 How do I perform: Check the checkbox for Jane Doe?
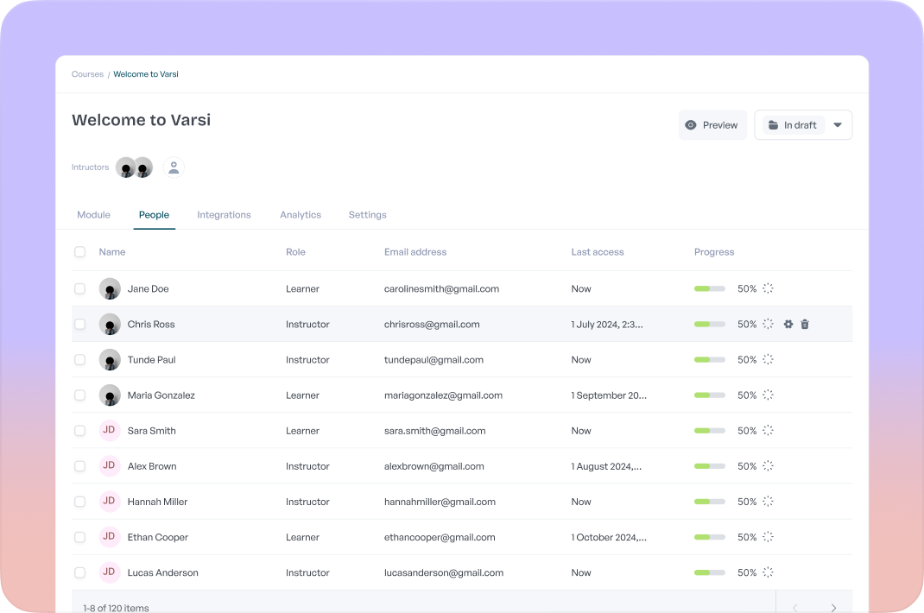pyautogui.click(x=80, y=289)
